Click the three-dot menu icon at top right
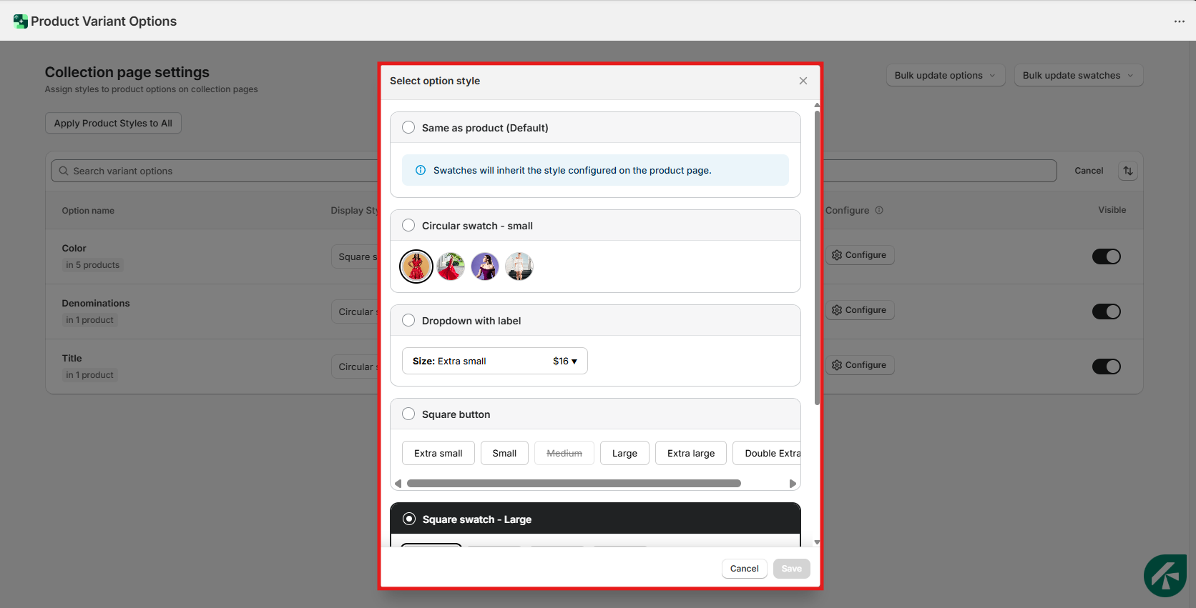The width and height of the screenshot is (1196, 608). (x=1179, y=21)
